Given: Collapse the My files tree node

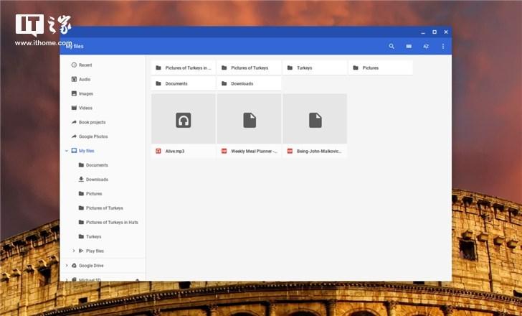Looking at the screenshot, I should coord(66,151).
